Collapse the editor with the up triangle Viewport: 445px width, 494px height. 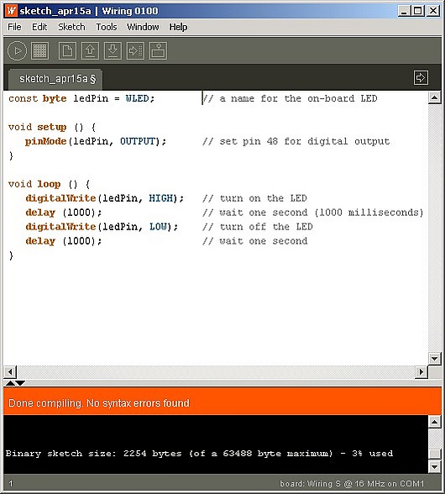tap(10, 383)
